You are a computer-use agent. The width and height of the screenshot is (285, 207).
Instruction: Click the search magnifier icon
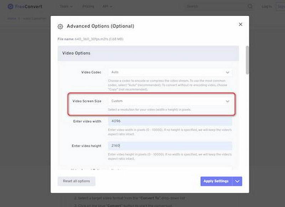pos(250,6)
